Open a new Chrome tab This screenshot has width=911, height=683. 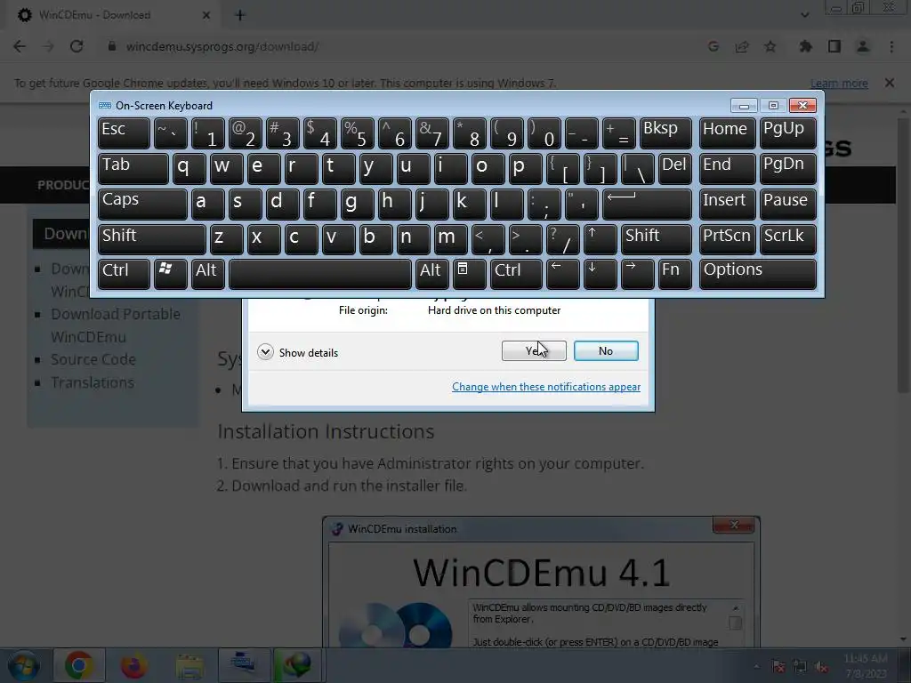[x=240, y=15]
